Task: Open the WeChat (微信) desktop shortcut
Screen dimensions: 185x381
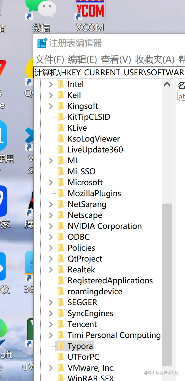Action: [41, 16]
